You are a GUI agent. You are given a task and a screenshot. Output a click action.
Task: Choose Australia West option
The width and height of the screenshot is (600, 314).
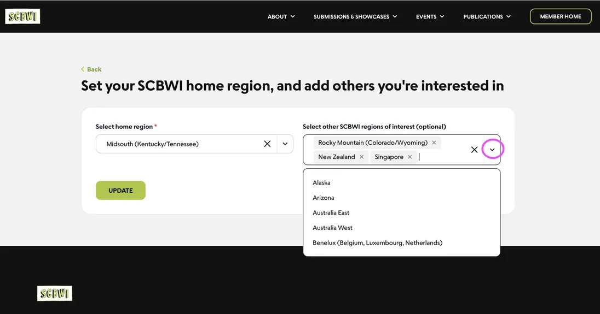401,228
